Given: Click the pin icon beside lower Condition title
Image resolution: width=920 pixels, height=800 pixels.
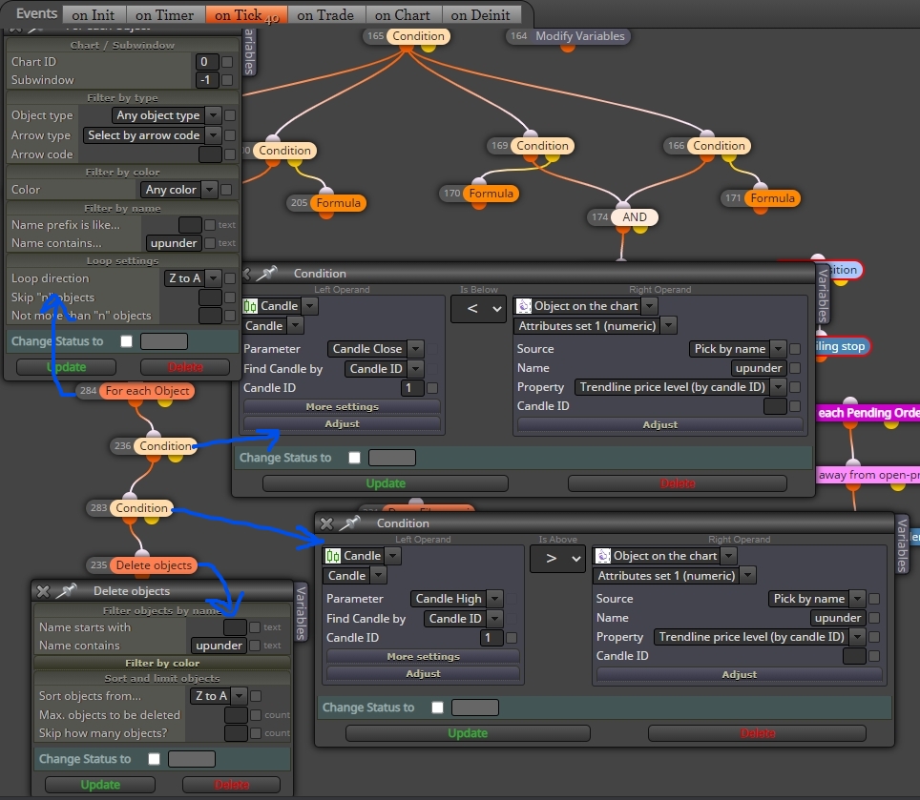Looking at the screenshot, I should (349, 523).
